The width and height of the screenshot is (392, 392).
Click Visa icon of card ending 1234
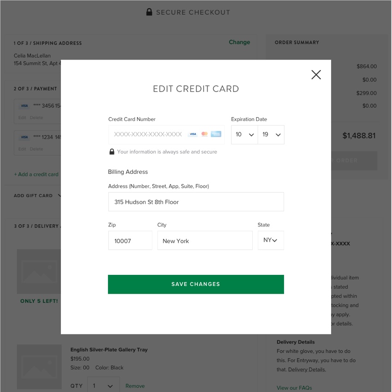coord(24,137)
